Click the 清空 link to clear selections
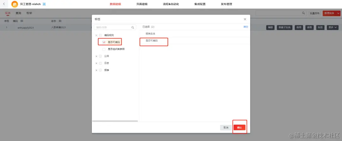 click(x=246, y=27)
